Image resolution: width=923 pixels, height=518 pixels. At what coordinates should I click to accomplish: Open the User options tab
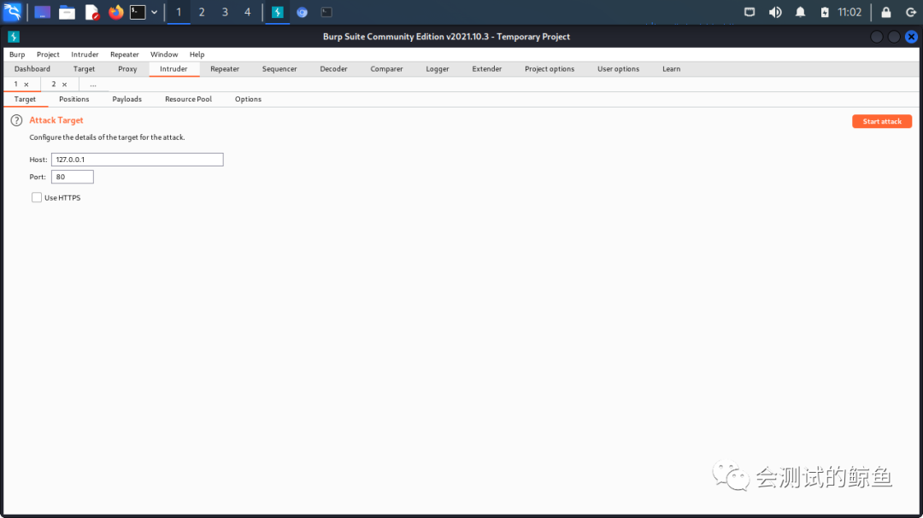(x=618, y=69)
